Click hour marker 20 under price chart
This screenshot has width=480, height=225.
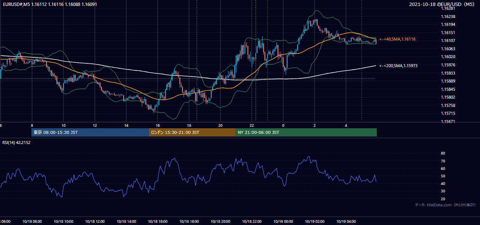220,126
